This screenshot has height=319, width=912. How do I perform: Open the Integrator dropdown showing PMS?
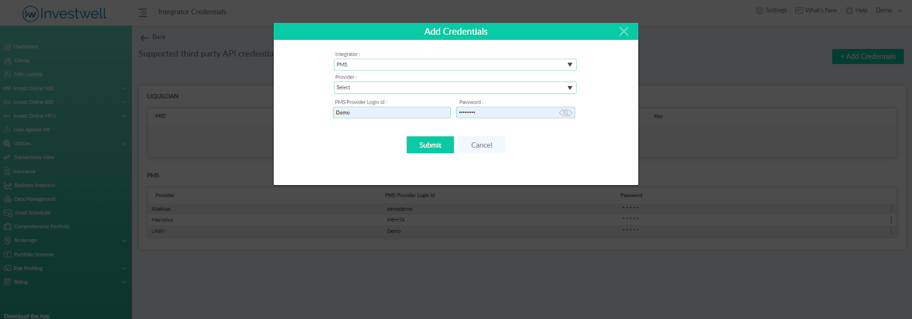tap(455, 65)
